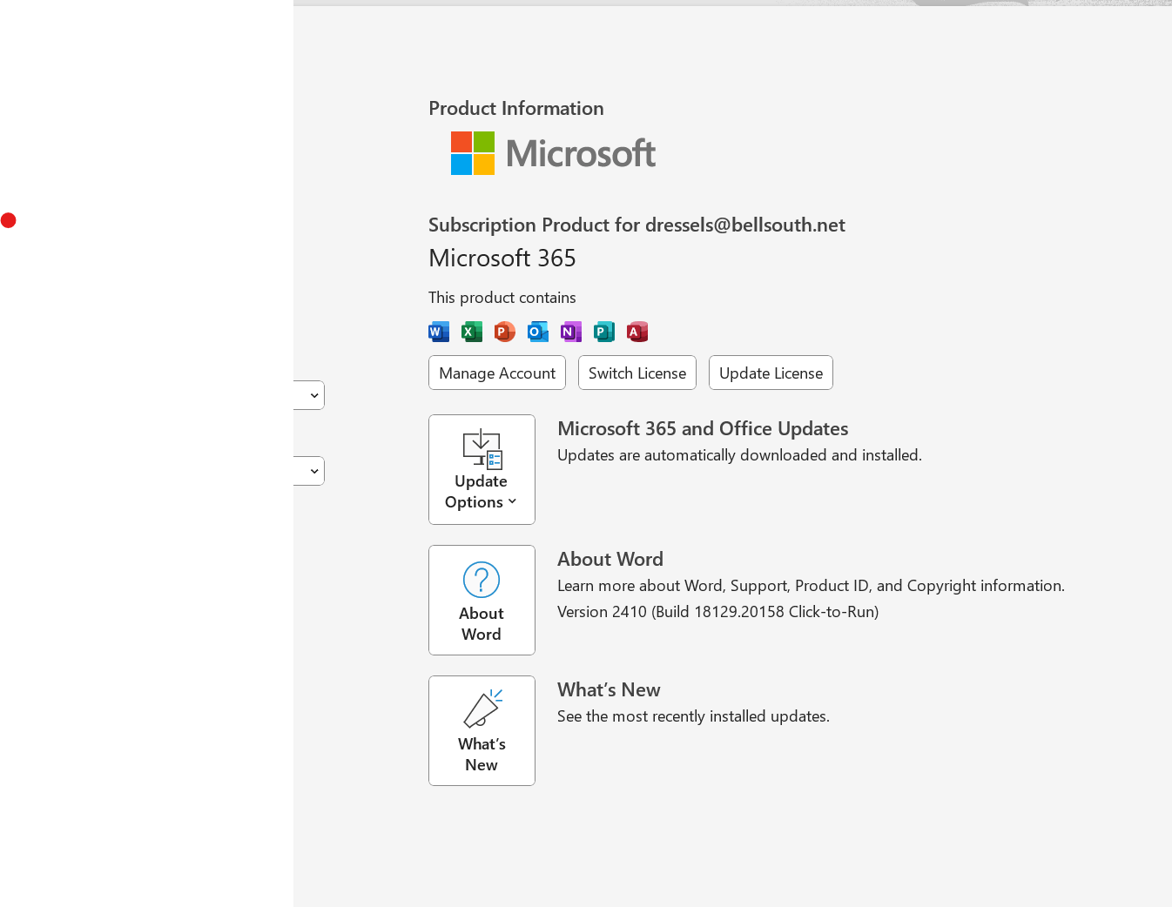
Task: Expand the lower dropdown on the left edge
Action: click(x=309, y=471)
